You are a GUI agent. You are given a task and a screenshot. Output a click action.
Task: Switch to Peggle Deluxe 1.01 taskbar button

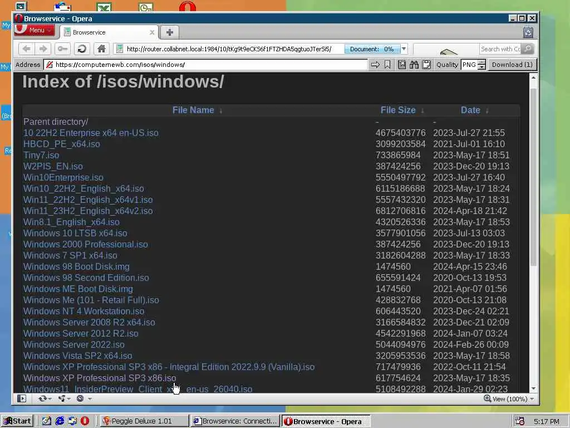[144, 421]
